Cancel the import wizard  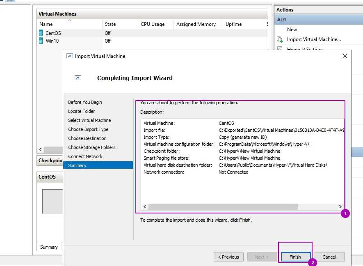pos(329,257)
